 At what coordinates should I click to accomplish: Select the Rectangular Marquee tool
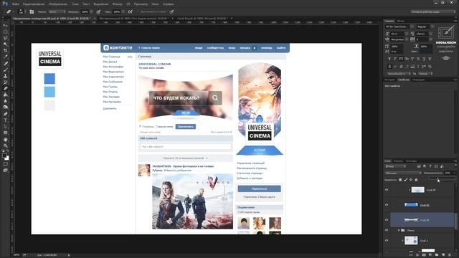tap(5, 32)
